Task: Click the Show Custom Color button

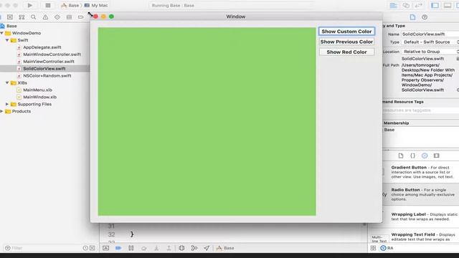Action: 346,32
